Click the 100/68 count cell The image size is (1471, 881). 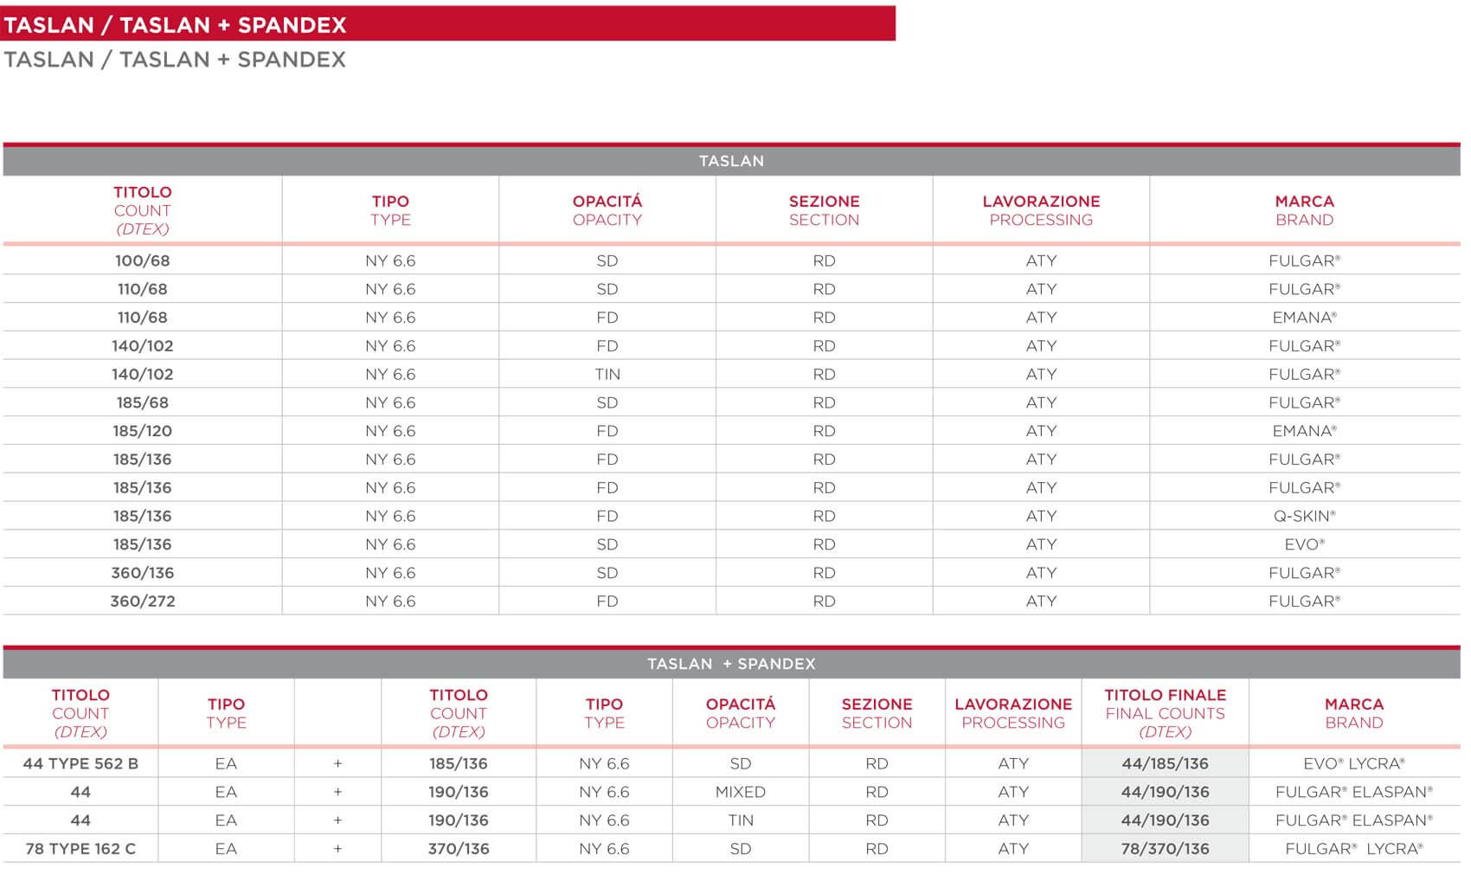pyautogui.click(x=142, y=260)
